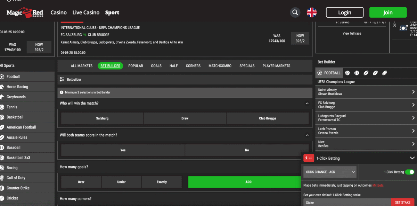Select Greyhounds in the sports sidebar
This screenshot has width=417, height=206.
click(x=27, y=97)
